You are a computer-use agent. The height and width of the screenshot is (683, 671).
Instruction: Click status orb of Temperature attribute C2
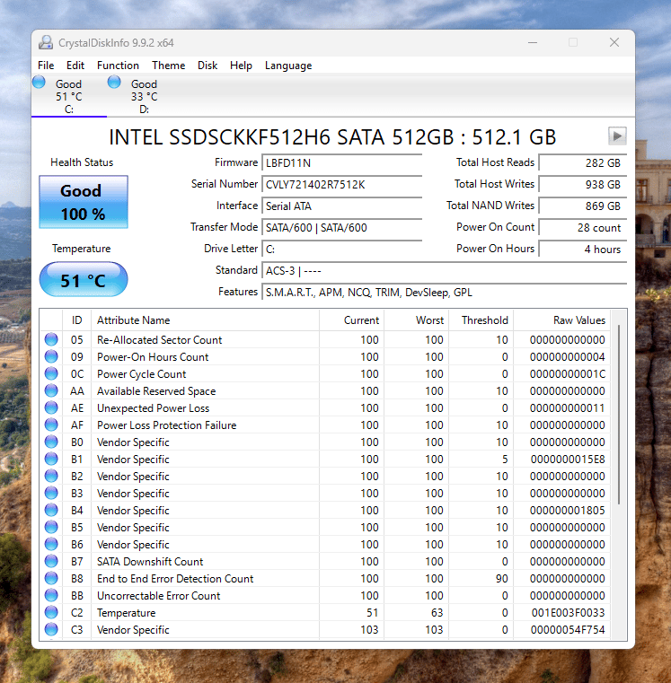coord(51,612)
